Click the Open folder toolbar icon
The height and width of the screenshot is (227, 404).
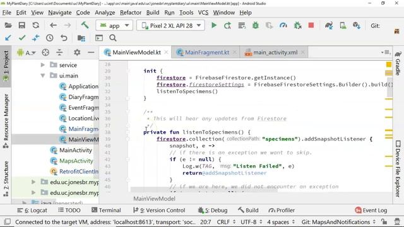(8, 25)
